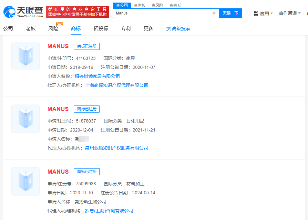
Task: Switch to the 查风险 search tab
Action: click(157, 5)
